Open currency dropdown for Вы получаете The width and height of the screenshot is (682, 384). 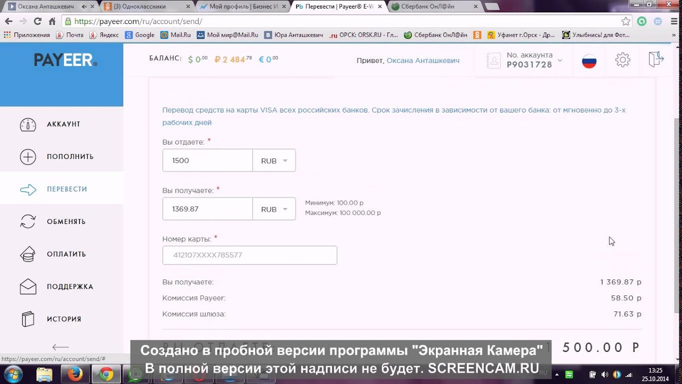[x=274, y=209]
